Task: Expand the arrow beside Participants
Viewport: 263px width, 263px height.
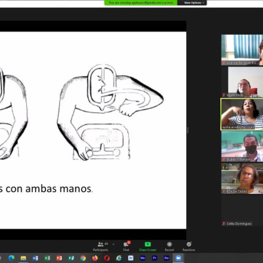Action: [113, 244]
